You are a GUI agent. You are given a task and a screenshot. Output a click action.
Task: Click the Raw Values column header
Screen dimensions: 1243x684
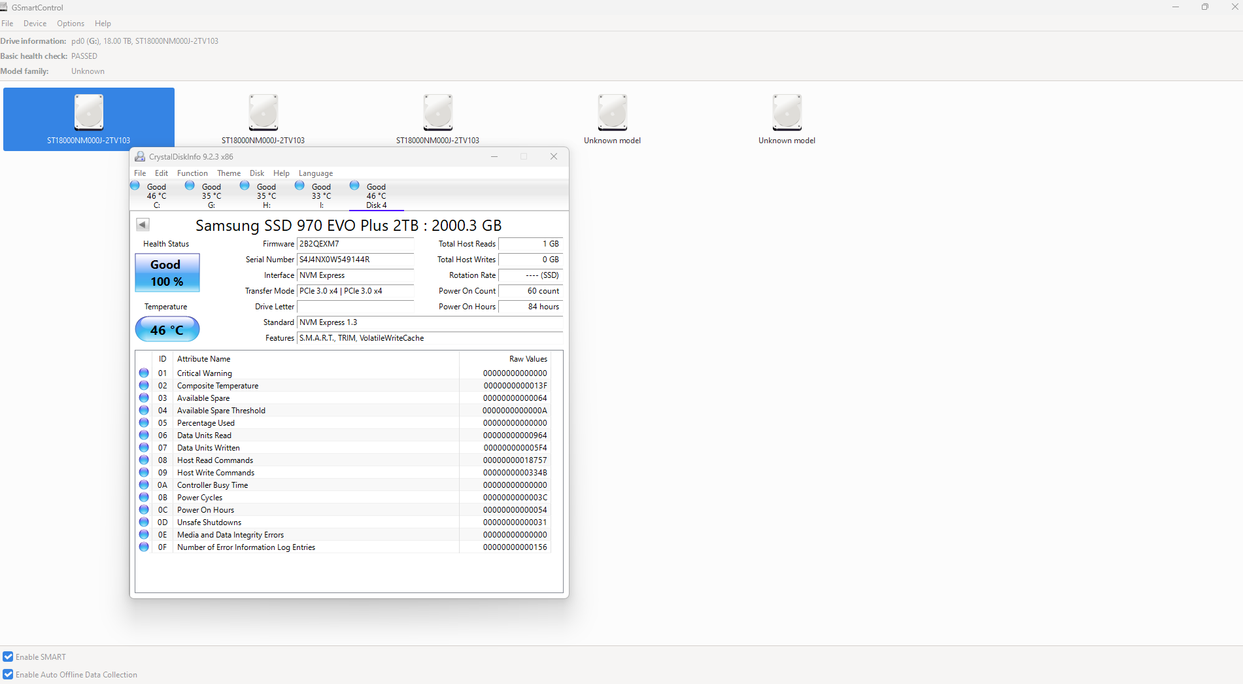[505, 359]
